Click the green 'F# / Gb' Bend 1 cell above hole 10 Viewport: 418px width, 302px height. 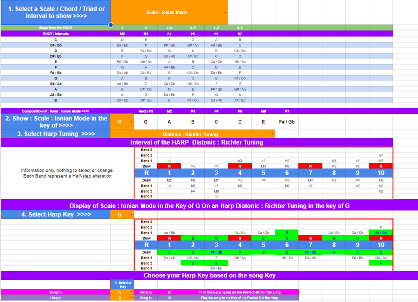coord(381,232)
